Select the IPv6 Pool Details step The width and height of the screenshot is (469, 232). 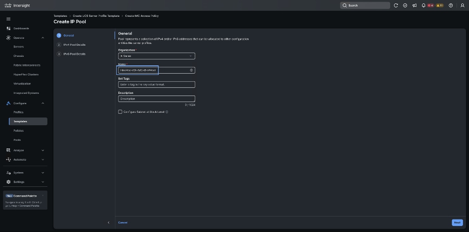(75, 54)
